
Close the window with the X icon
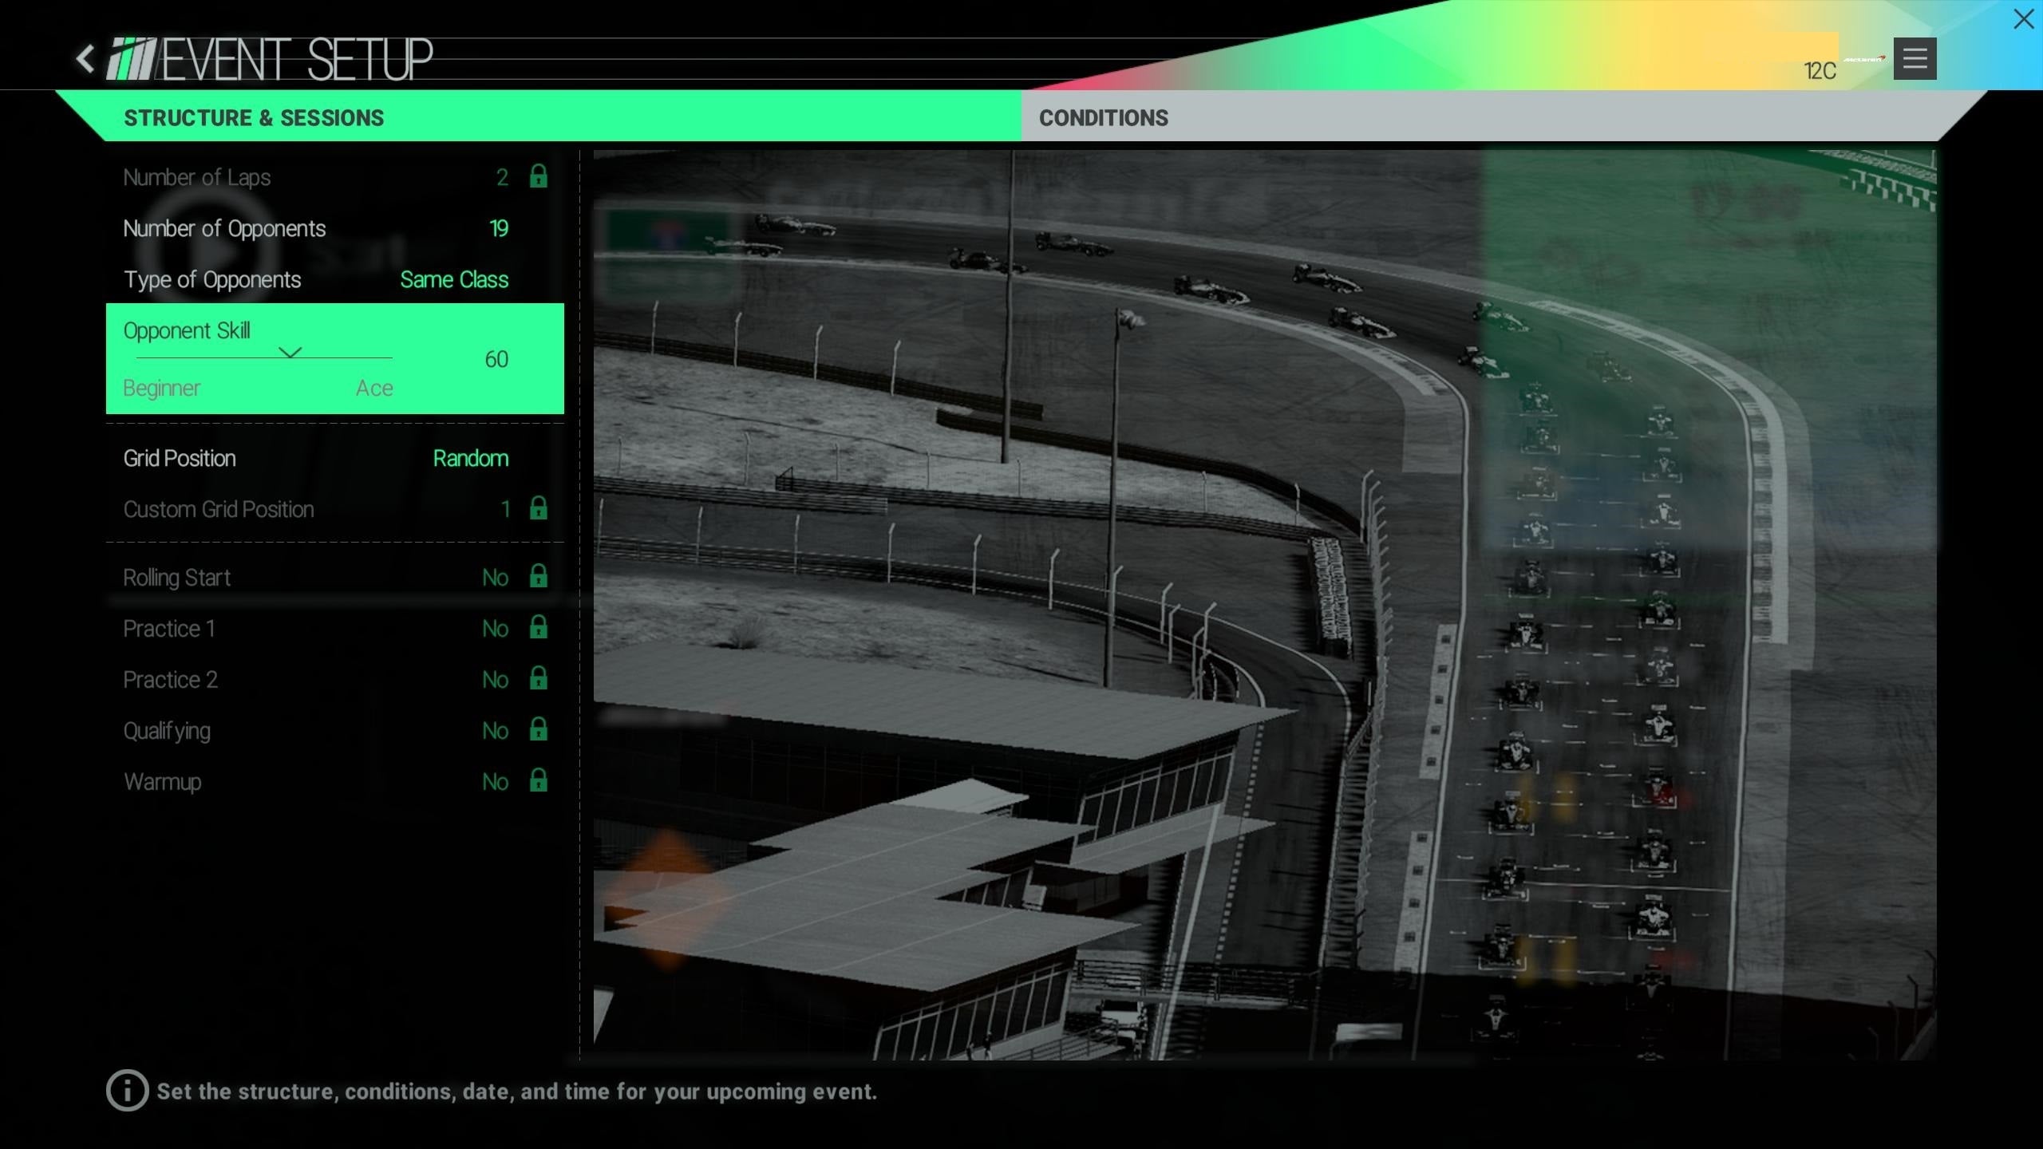point(2024,19)
